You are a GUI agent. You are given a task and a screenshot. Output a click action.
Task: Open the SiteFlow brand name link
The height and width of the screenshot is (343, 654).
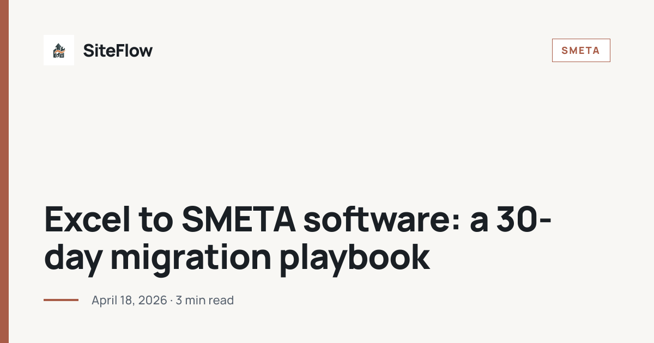coord(118,51)
